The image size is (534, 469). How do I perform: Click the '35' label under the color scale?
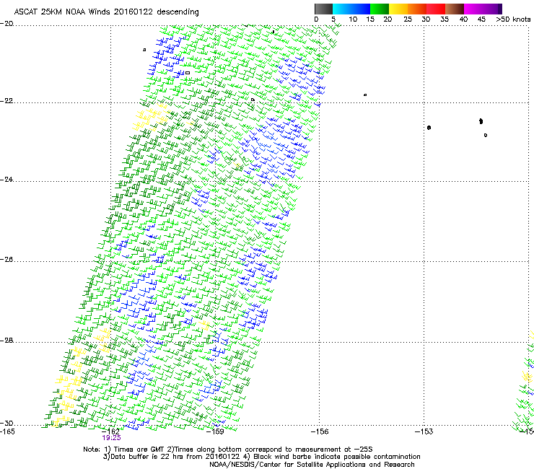pos(445,19)
